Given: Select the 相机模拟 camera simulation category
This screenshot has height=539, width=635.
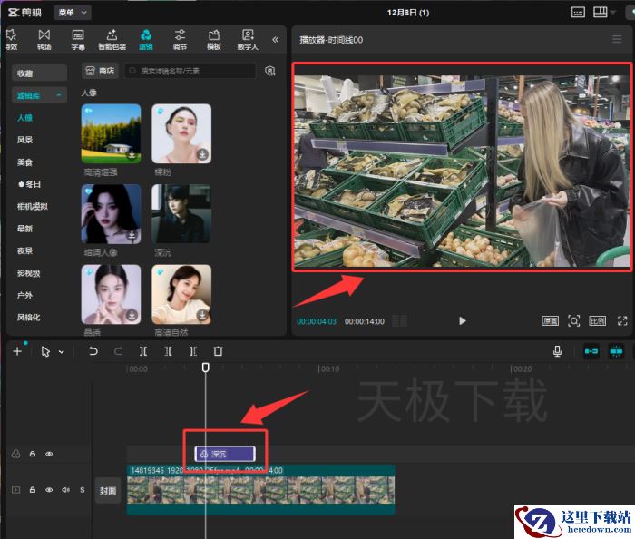Looking at the screenshot, I should (33, 207).
